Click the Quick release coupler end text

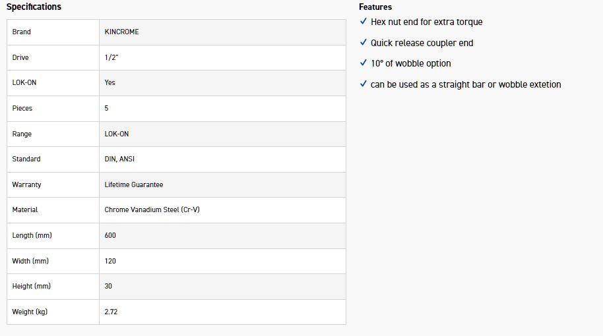[422, 43]
